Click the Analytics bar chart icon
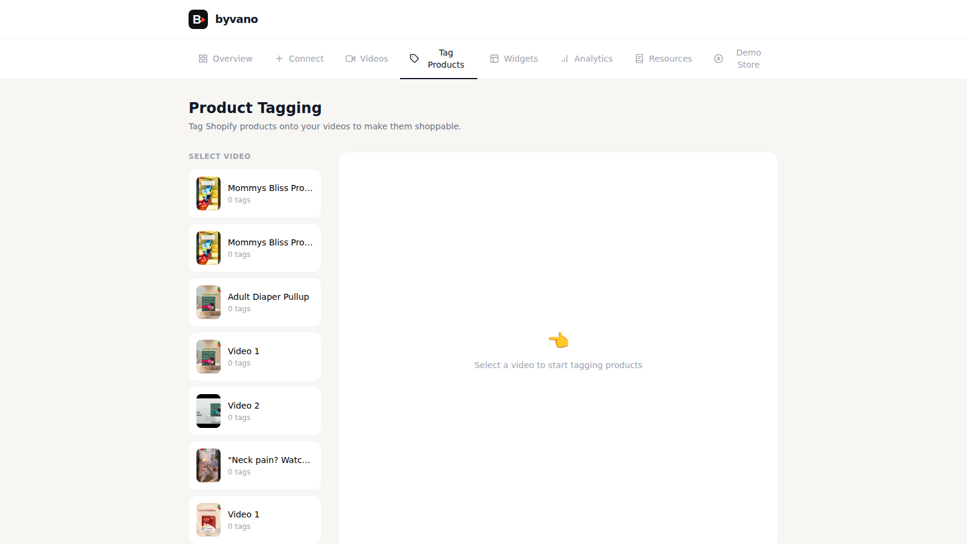This screenshot has height=544, width=967. [x=564, y=58]
